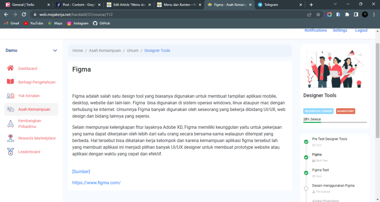Screen dimensions: 380x202
Task: Click the green check next to Figma lesson
Action: point(306,157)
